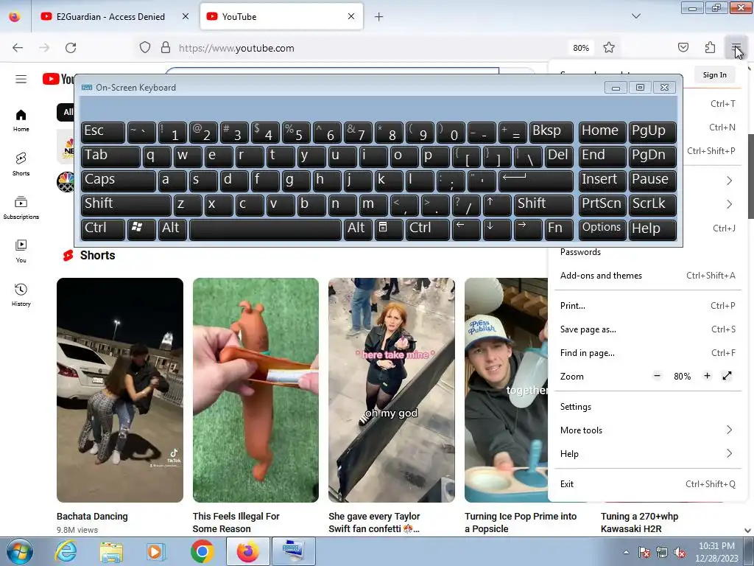Zoom in with the plus button in menu

click(x=707, y=376)
